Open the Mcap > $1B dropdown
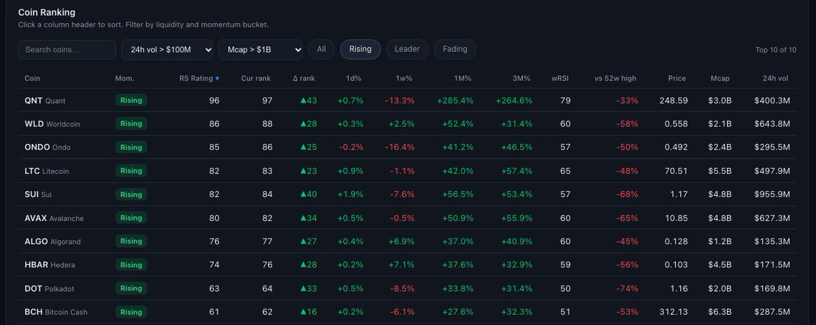Viewport: 816px width, 325px height. (x=260, y=50)
